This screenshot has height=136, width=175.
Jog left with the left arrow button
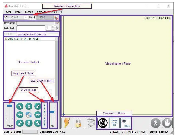click(20, 115)
